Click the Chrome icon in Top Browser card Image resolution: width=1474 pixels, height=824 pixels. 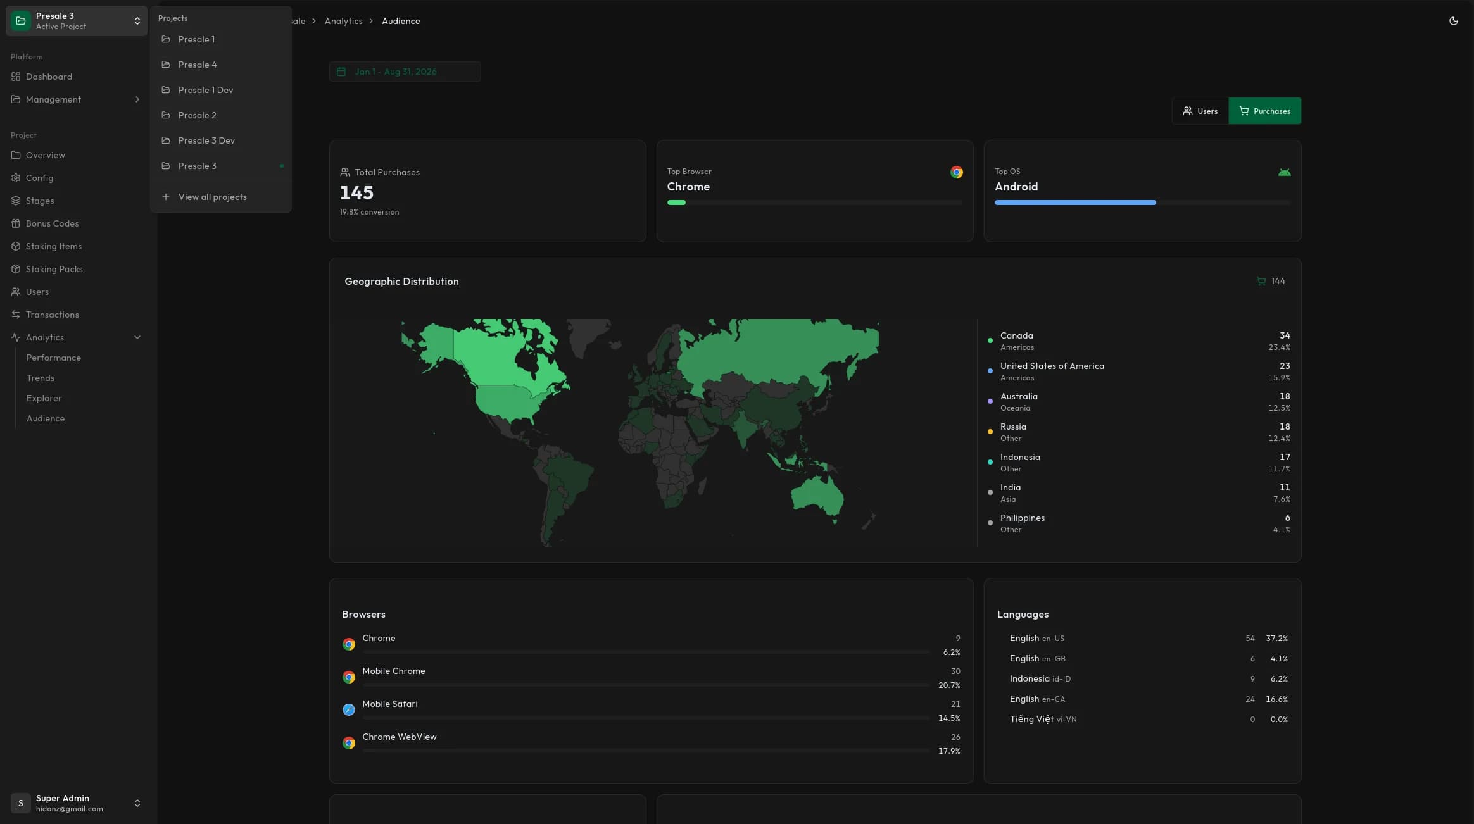[957, 172]
